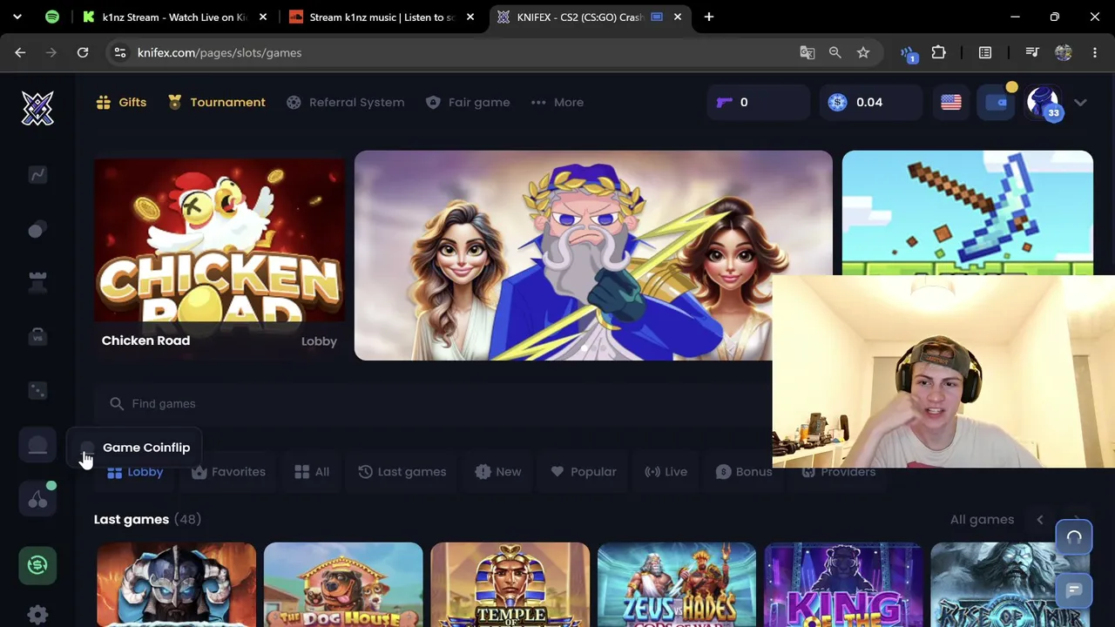Click the gun-icon balance showing 0
The height and width of the screenshot is (627, 1115).
coord(757,103)
